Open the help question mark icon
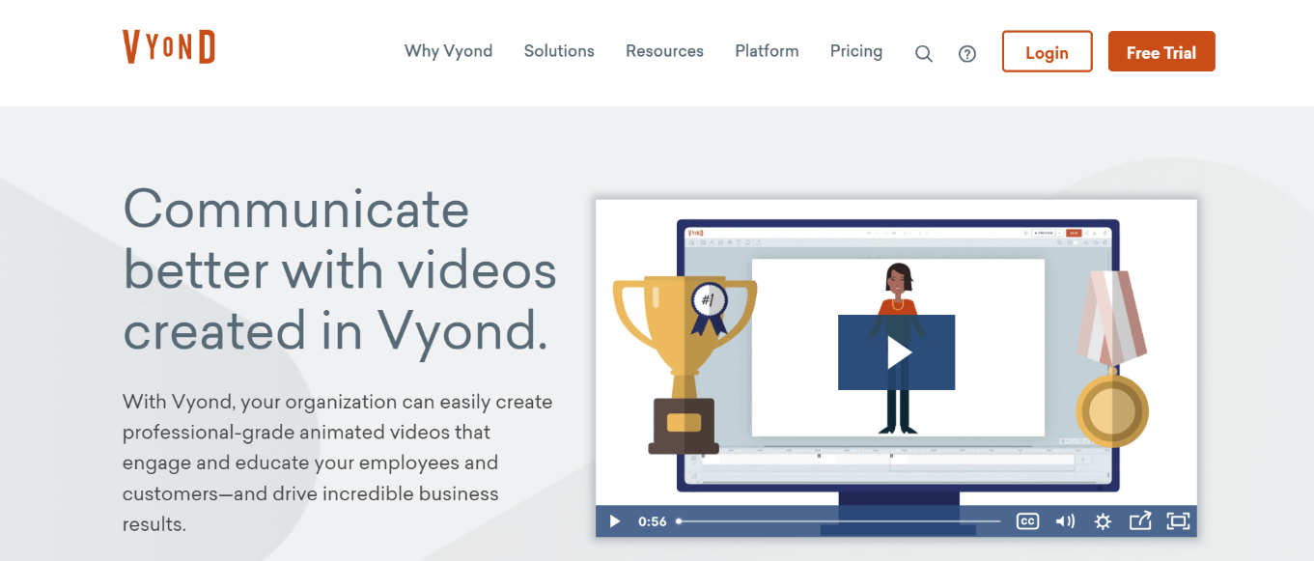 967,54
